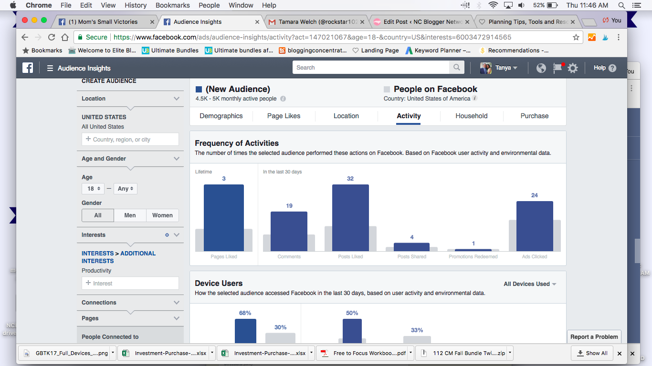The image size is (652, 366).
Task: Open Keyword Planner bookmark
Action: click(438, 51)
